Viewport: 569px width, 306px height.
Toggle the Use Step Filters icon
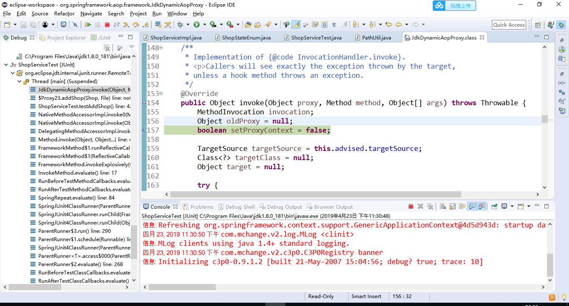point(167,25)
